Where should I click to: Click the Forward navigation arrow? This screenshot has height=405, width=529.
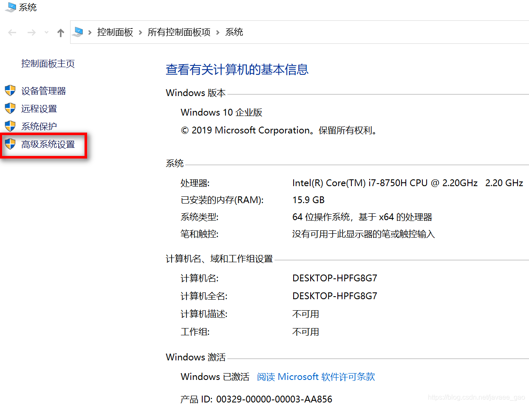31,32
